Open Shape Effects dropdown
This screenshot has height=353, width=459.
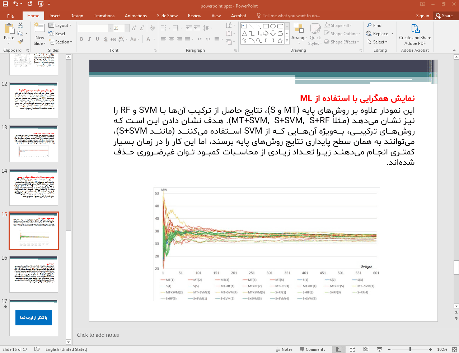(341, 42)
